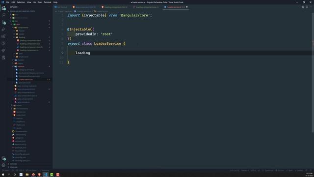
Task: Open the Explorer view in activity bar
Action: 3,8
